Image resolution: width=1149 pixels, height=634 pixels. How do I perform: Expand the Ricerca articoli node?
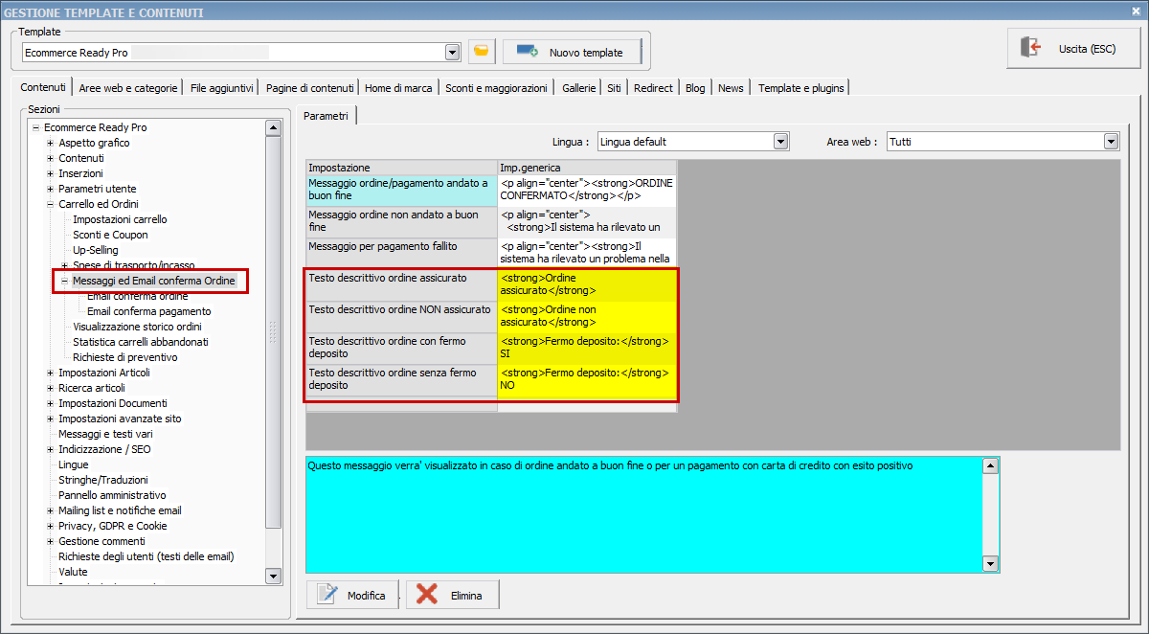(50, 388)
